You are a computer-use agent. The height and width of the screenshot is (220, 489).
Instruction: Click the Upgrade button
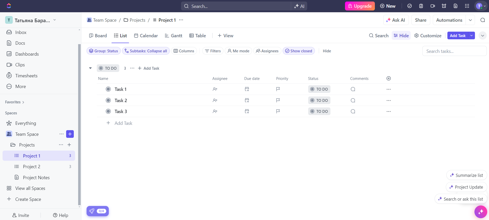[360, 6]
